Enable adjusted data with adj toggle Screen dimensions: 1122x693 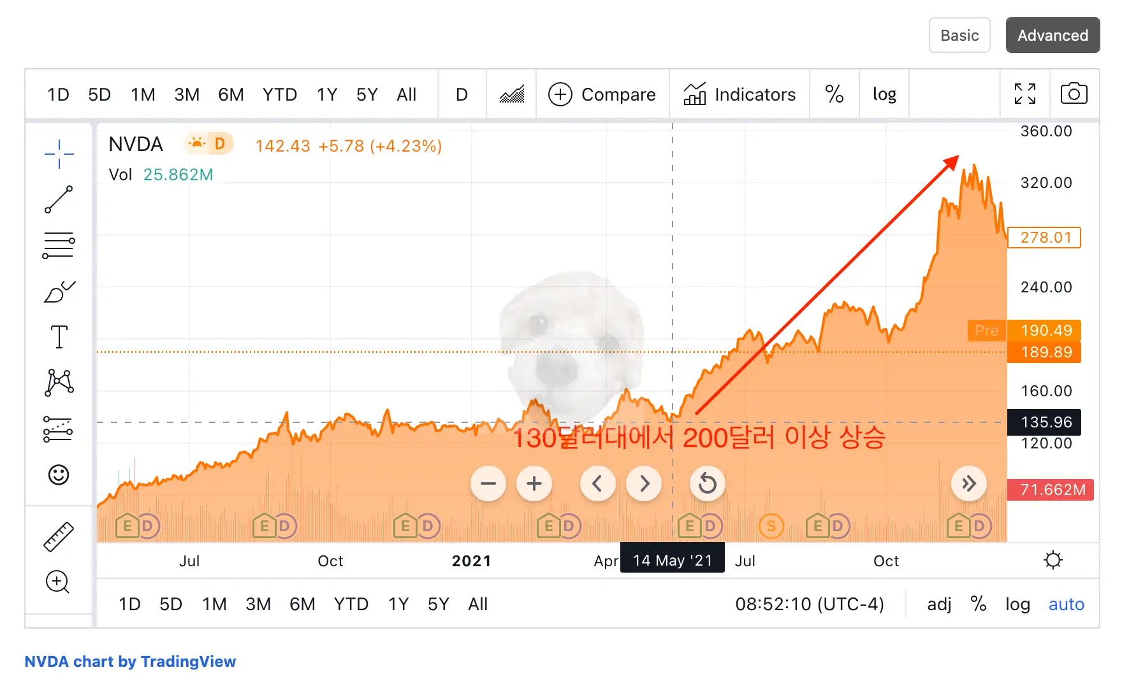(x=938, y=604)
